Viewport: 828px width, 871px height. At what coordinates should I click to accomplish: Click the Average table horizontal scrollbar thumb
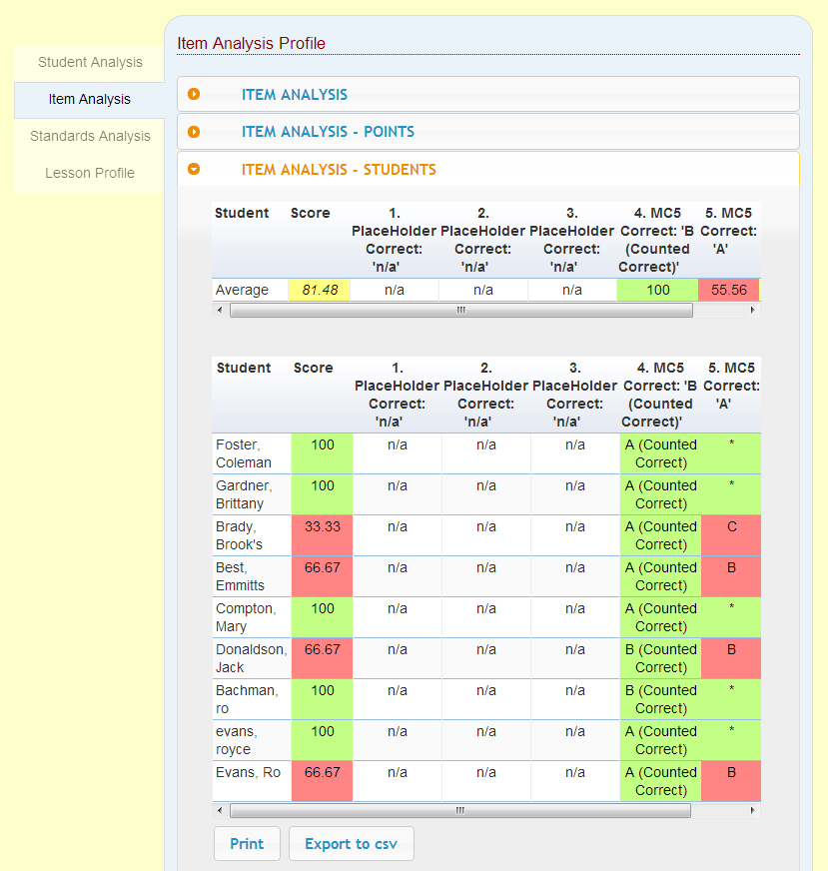tap(461, 310)
